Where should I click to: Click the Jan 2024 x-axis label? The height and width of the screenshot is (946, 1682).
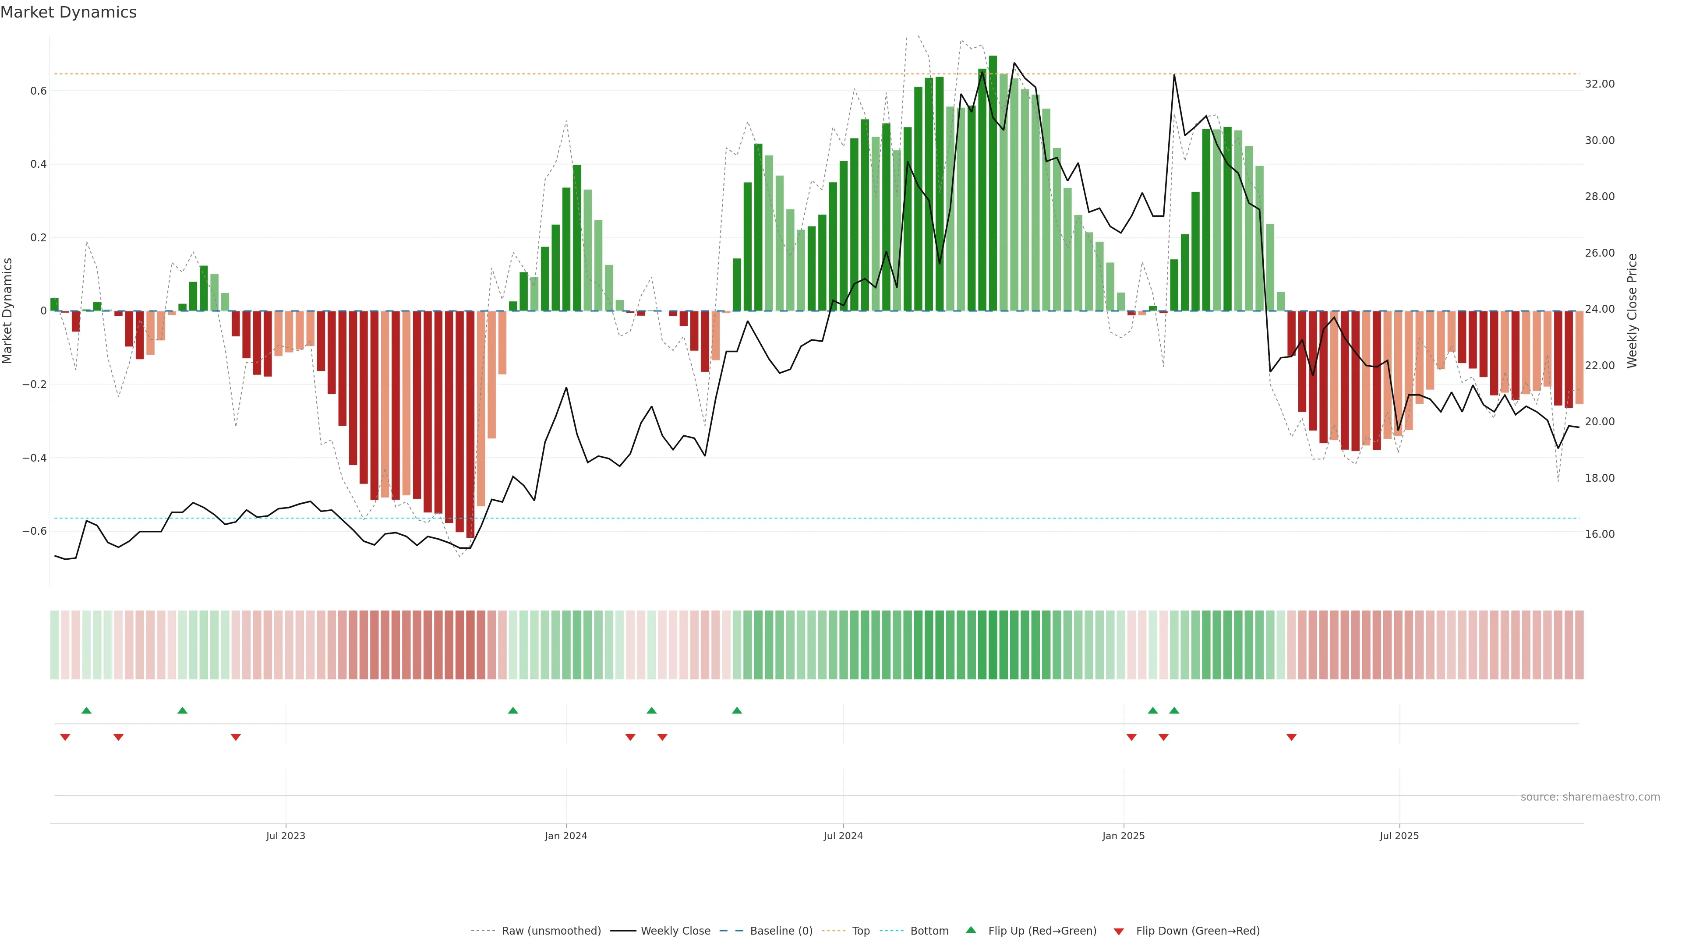tap(565, 836)
